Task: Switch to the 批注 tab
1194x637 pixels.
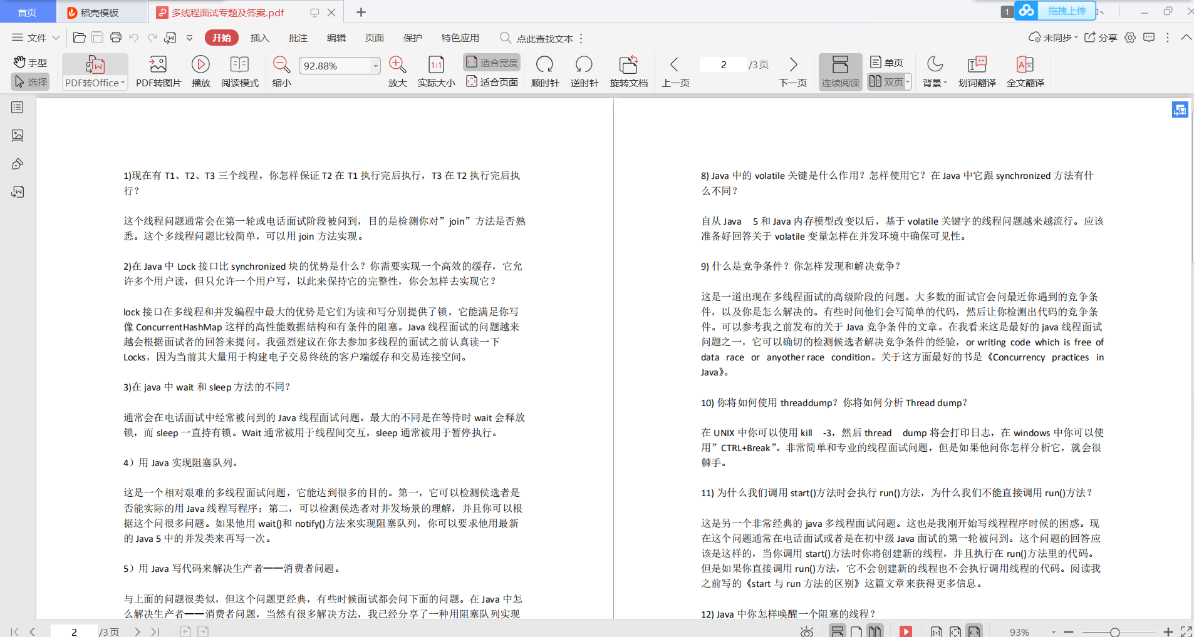Action: coord(298,38)
